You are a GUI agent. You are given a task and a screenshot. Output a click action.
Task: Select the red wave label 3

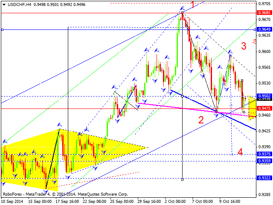tap(244, 46)
